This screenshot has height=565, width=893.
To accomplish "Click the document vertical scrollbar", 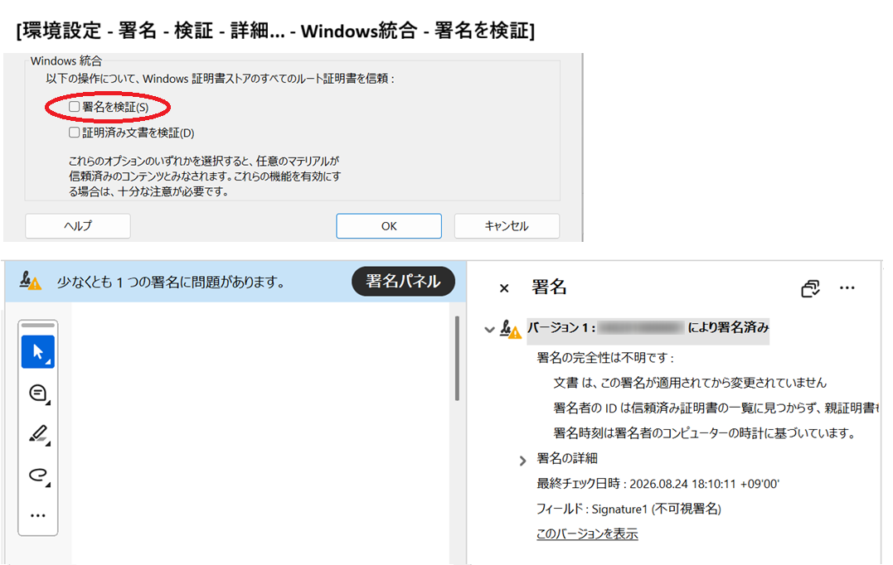I will [x=457, y=359].
